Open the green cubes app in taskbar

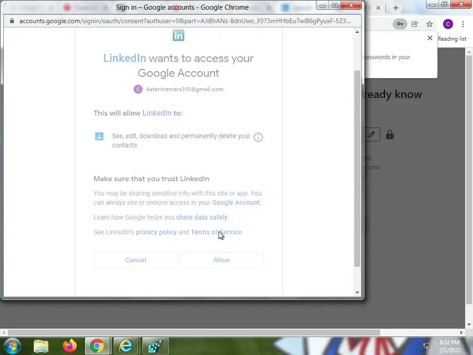[x=155, y=346]
